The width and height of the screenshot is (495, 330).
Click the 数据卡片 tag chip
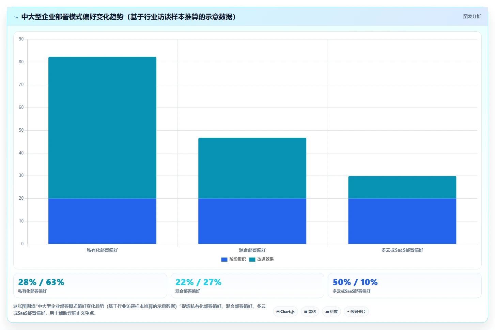tap(356, 312)
